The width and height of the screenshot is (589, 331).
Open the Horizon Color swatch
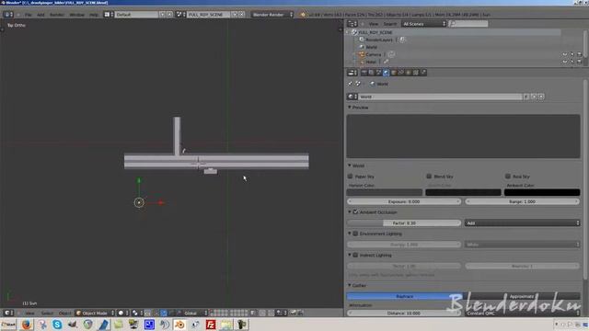(385, 192)
